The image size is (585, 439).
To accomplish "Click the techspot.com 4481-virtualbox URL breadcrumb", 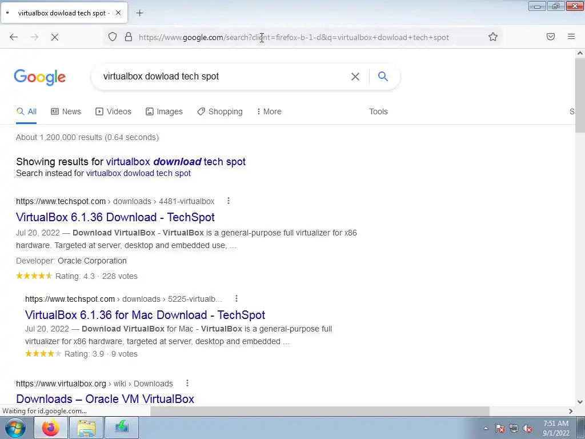I will (115, 202).
